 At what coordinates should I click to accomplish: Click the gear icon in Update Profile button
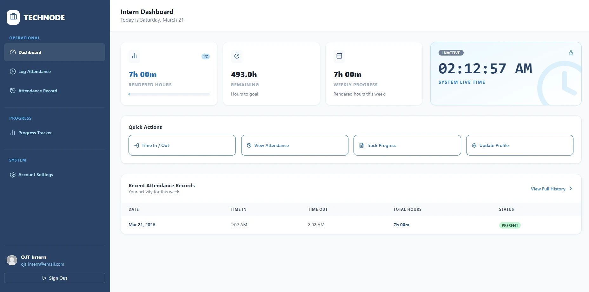(x=474, y=145)
